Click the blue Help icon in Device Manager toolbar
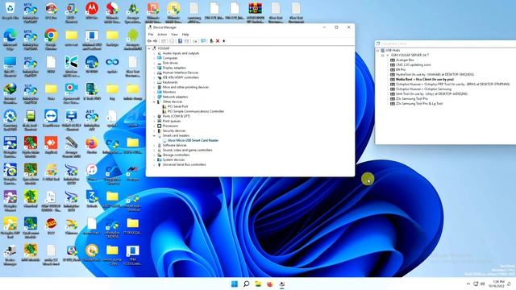The width and height of the screenshot is (516, 290). 180,41
